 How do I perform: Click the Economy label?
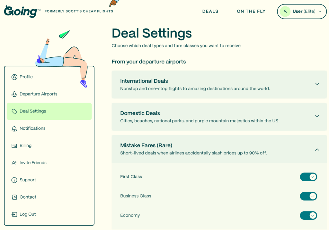tap(130, 215)
